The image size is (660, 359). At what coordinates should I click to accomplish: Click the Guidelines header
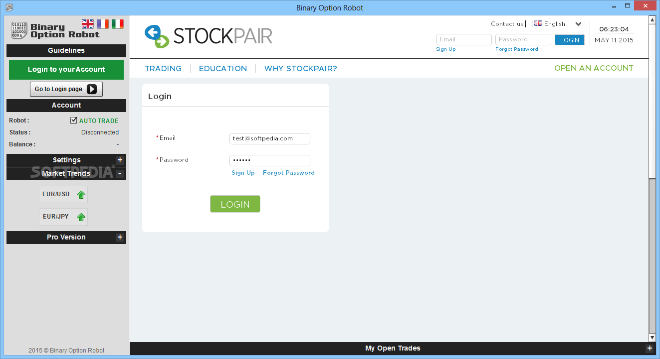click(x=66, y=50)
